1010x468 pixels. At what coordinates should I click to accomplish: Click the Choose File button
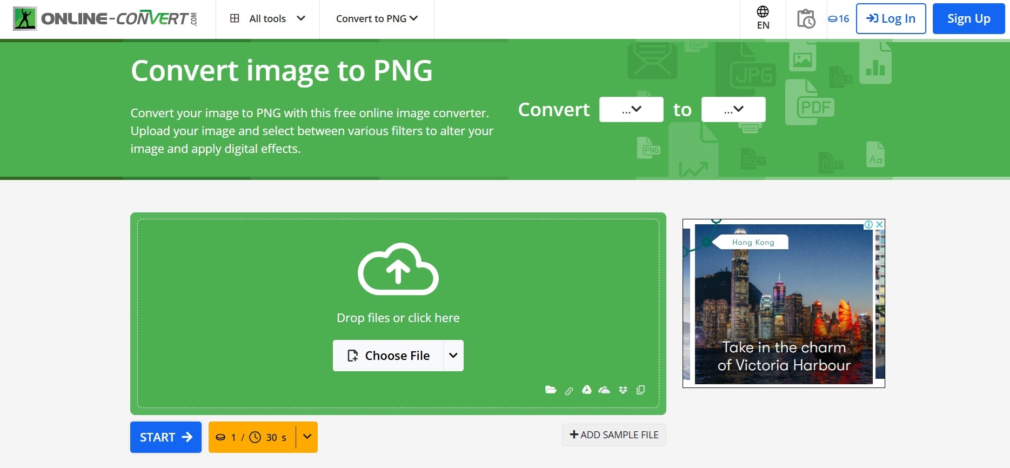click(x=388, y=356)
